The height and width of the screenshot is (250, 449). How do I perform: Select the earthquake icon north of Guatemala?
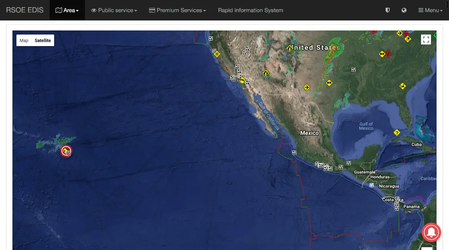point(348,163)
